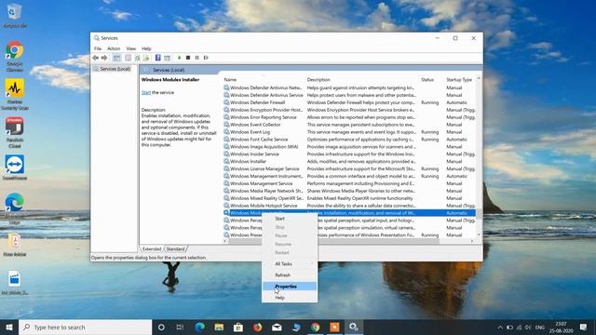Select Windows Defender Firewall service row
Screen dimensions: 596x335
[349, 102]
